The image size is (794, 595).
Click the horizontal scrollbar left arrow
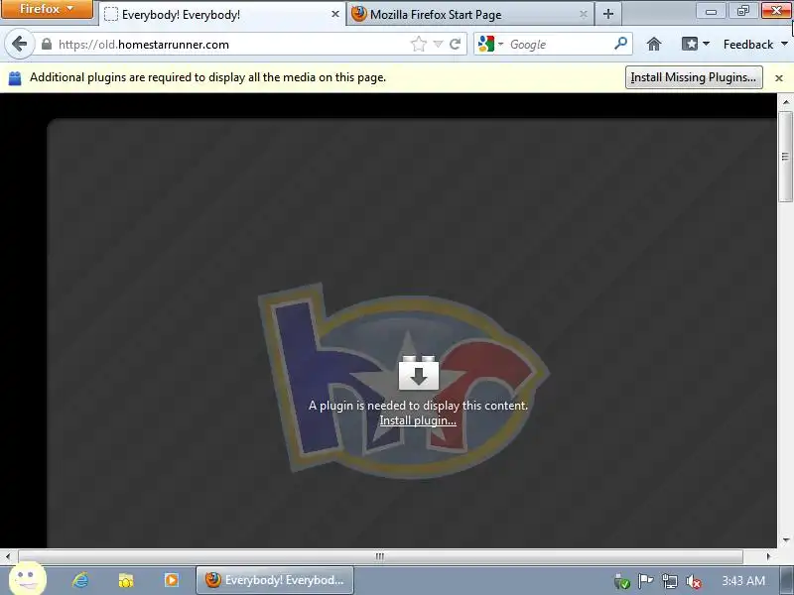pos(8,556)
